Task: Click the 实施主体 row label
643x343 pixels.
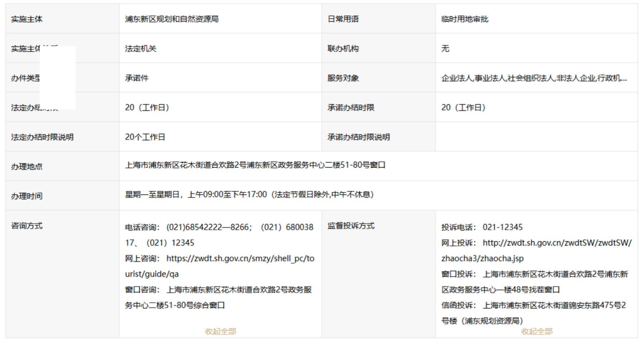Action: click(27, 19)
